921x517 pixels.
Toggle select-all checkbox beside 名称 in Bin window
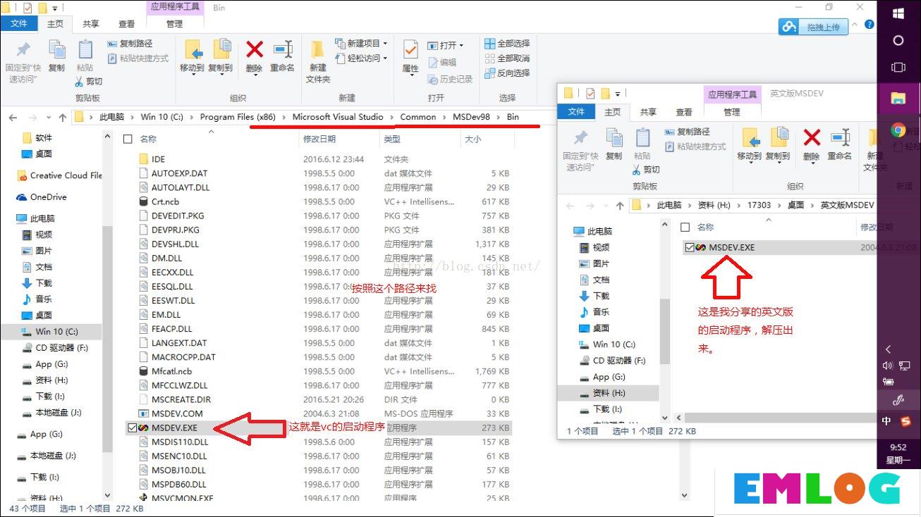coord(128,139)
